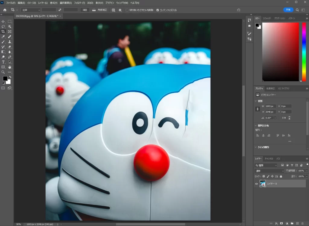
Task: Reset crop with the undo arrow icon
Action: tap(238, 10)
